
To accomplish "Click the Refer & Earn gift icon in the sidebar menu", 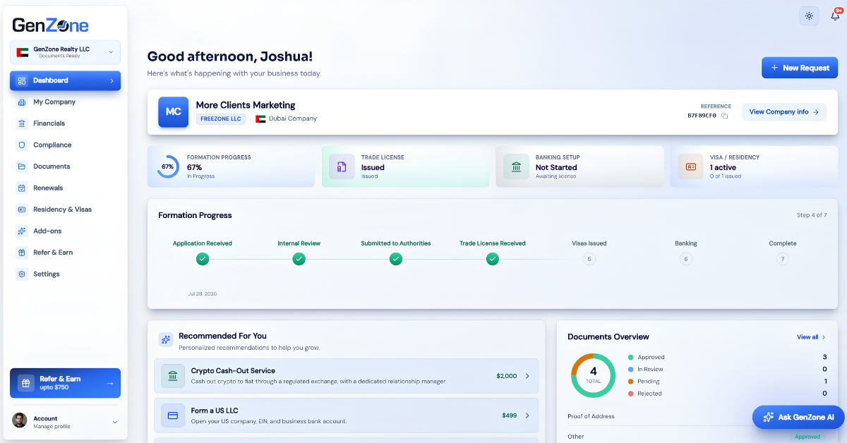I will click(22, 253).
